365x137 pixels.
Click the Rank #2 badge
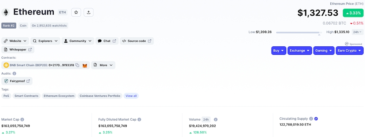tap(9, 25)
